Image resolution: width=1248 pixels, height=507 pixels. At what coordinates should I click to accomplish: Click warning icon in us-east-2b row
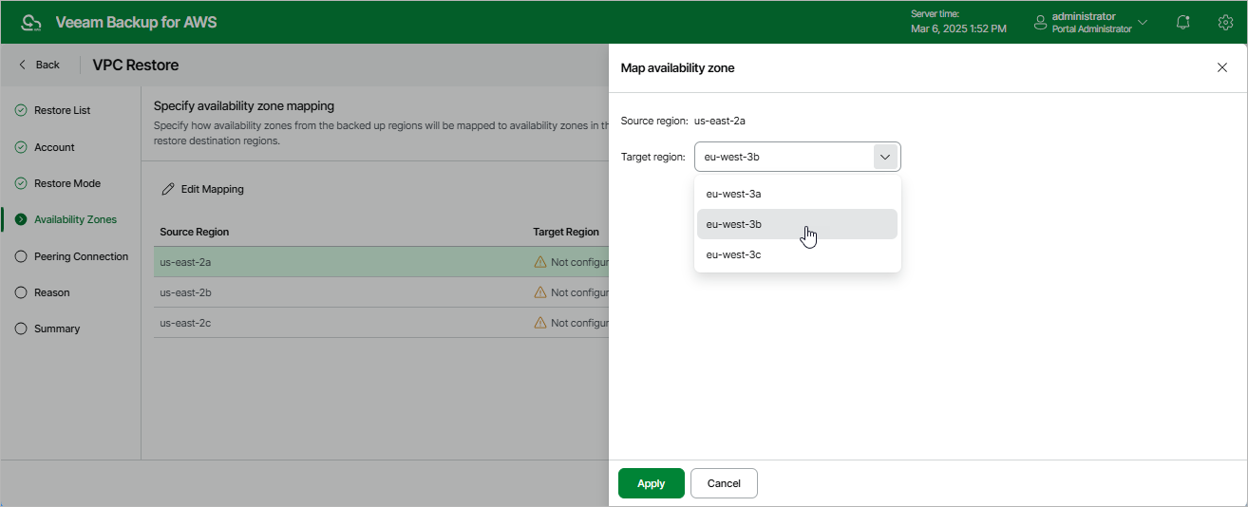[540, 292]
